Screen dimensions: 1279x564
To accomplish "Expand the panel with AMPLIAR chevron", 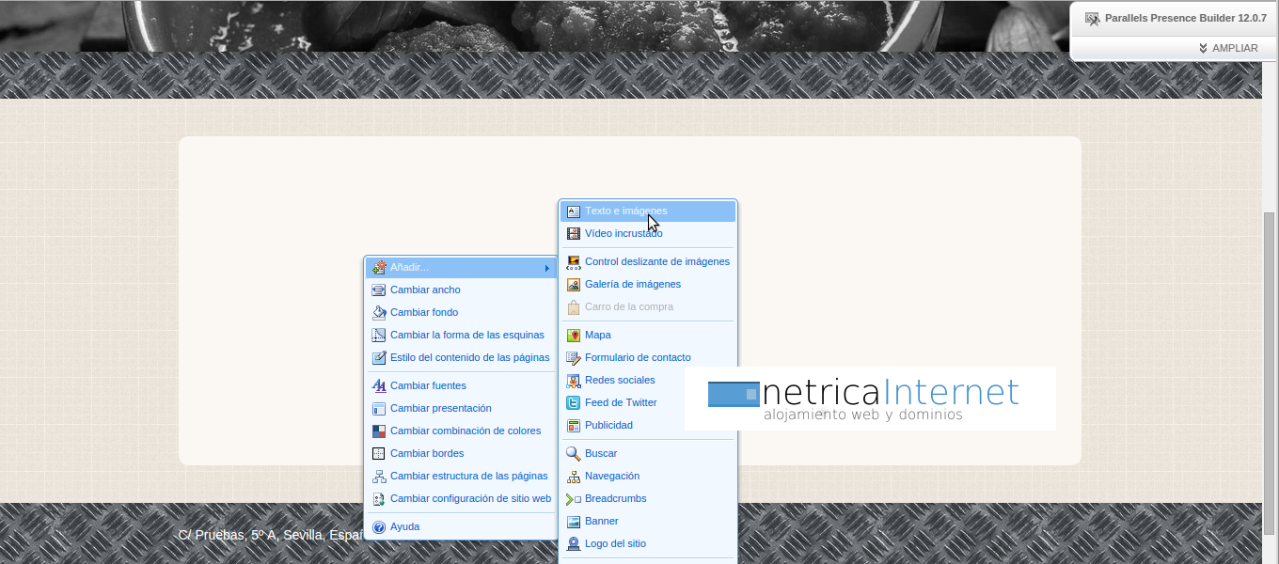I will (x=1203, y=48).
